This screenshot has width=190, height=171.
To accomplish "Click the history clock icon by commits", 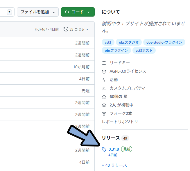I will (66, 29).
